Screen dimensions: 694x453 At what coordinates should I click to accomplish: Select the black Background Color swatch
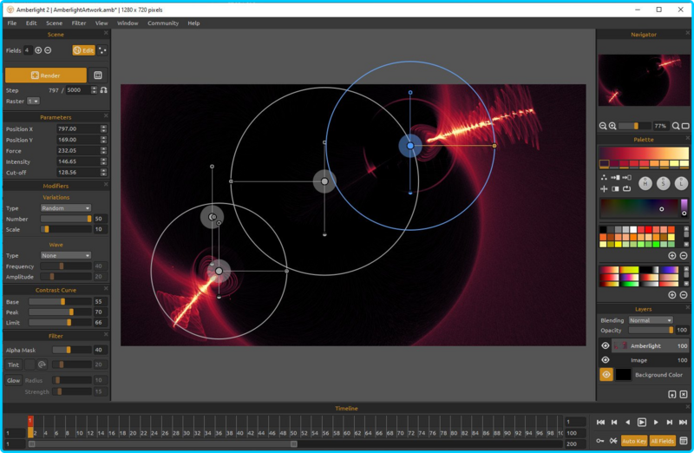point(623,375)
